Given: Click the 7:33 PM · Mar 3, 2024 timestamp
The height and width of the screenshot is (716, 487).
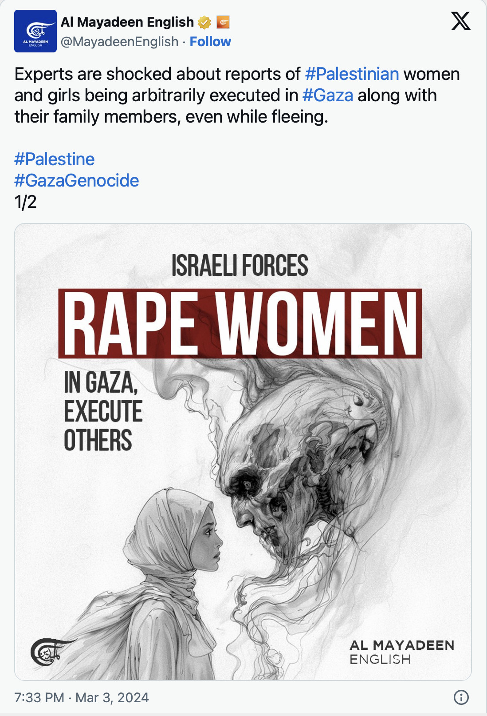Looking at the screenshot, I should click(x=82, y=697).
